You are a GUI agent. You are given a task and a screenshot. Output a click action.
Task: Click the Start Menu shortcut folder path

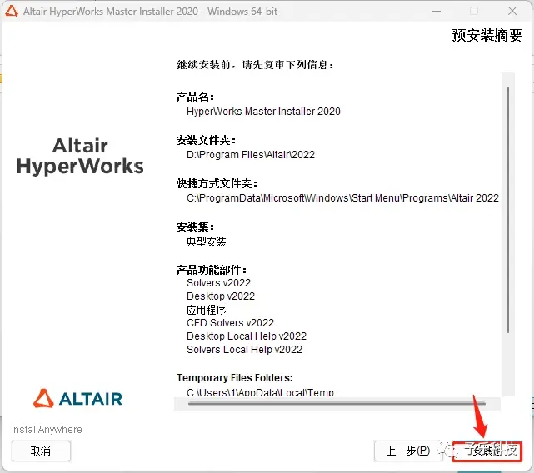342,198
